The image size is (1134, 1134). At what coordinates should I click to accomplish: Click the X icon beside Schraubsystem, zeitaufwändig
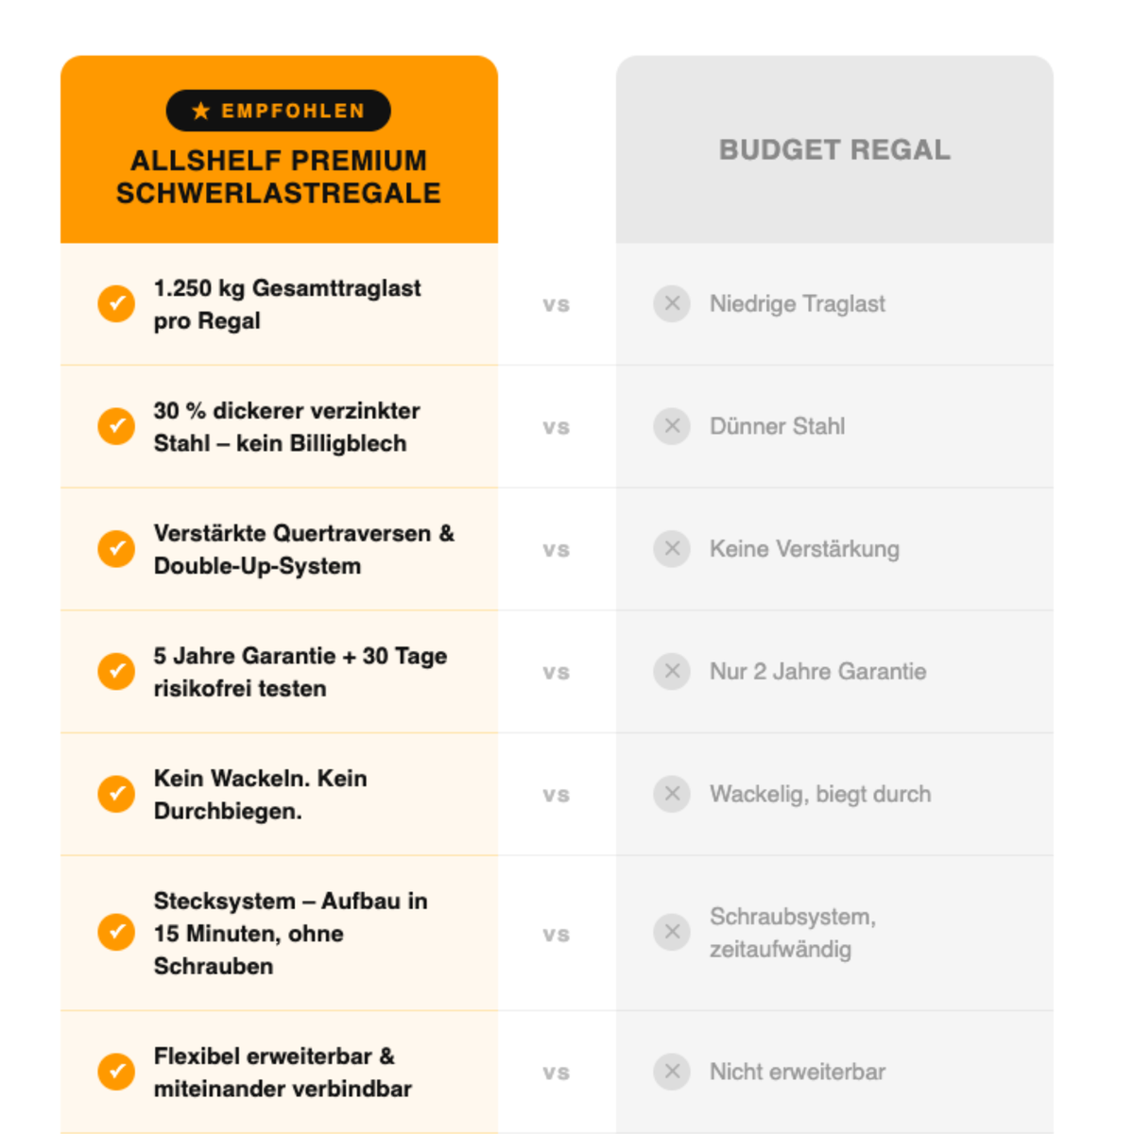coord(672,933)
